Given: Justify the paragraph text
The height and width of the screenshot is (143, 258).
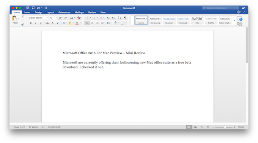Looking at the screenshot, I should [x=102, y=23].
